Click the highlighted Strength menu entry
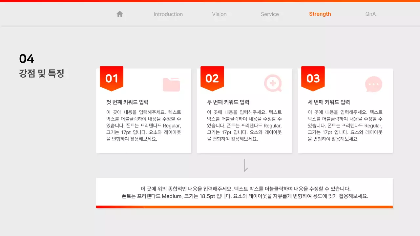 pyautogui.click(x=320, y=14)
